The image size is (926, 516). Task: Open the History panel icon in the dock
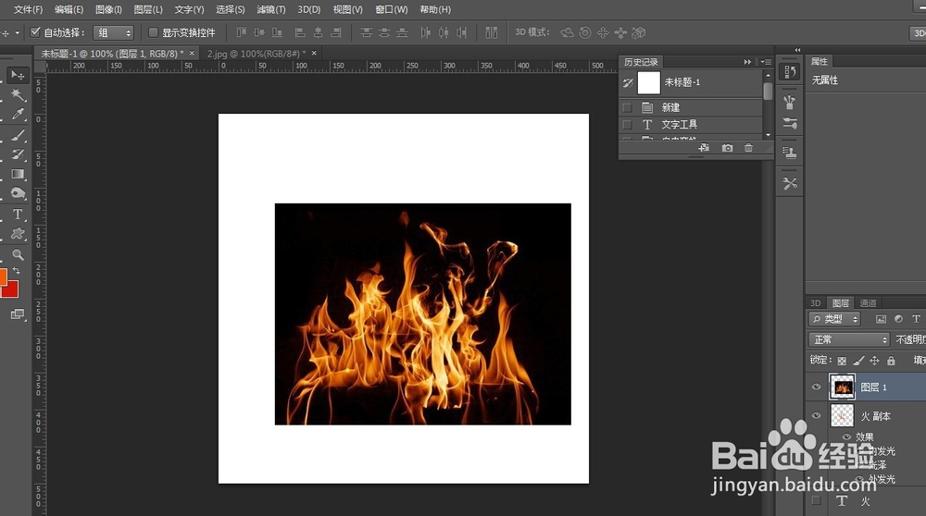790,72
